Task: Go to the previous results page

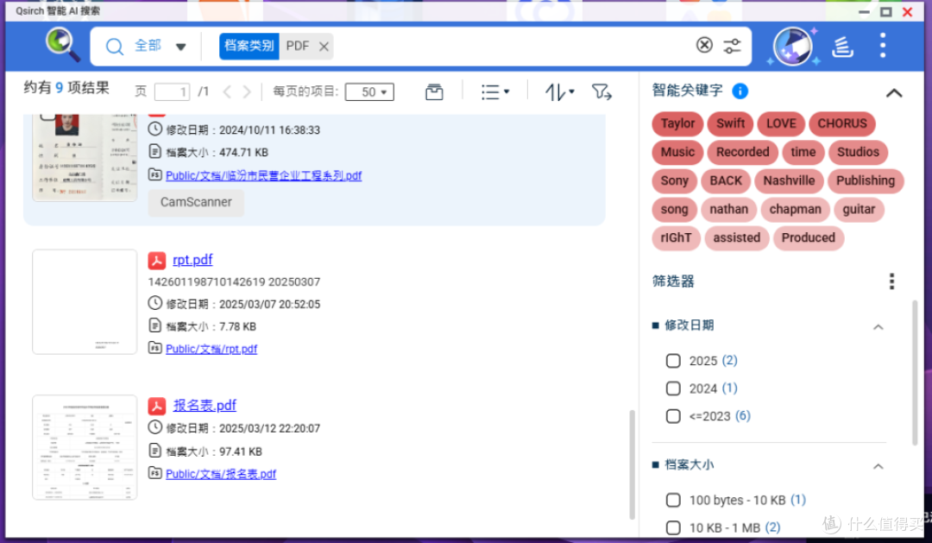Action: 227,92
